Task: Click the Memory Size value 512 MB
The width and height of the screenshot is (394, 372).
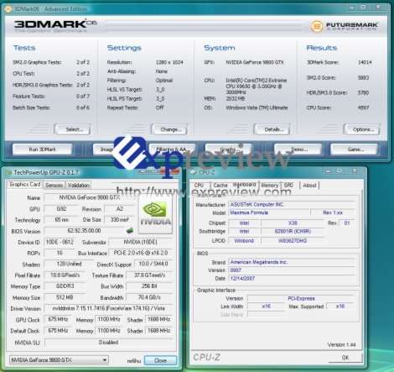Action: (x=65, y=297)
